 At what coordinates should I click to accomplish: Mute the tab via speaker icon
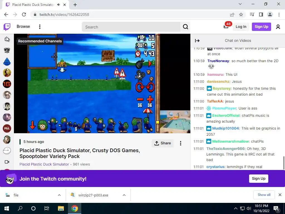58,5
